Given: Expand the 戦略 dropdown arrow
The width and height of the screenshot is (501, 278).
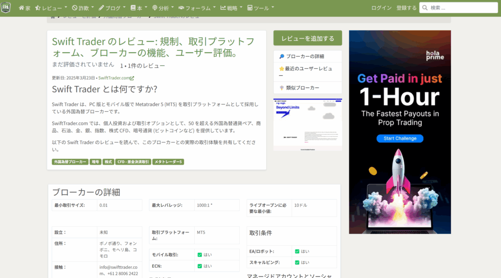Looking at the screenshot, I should [241, 7].
